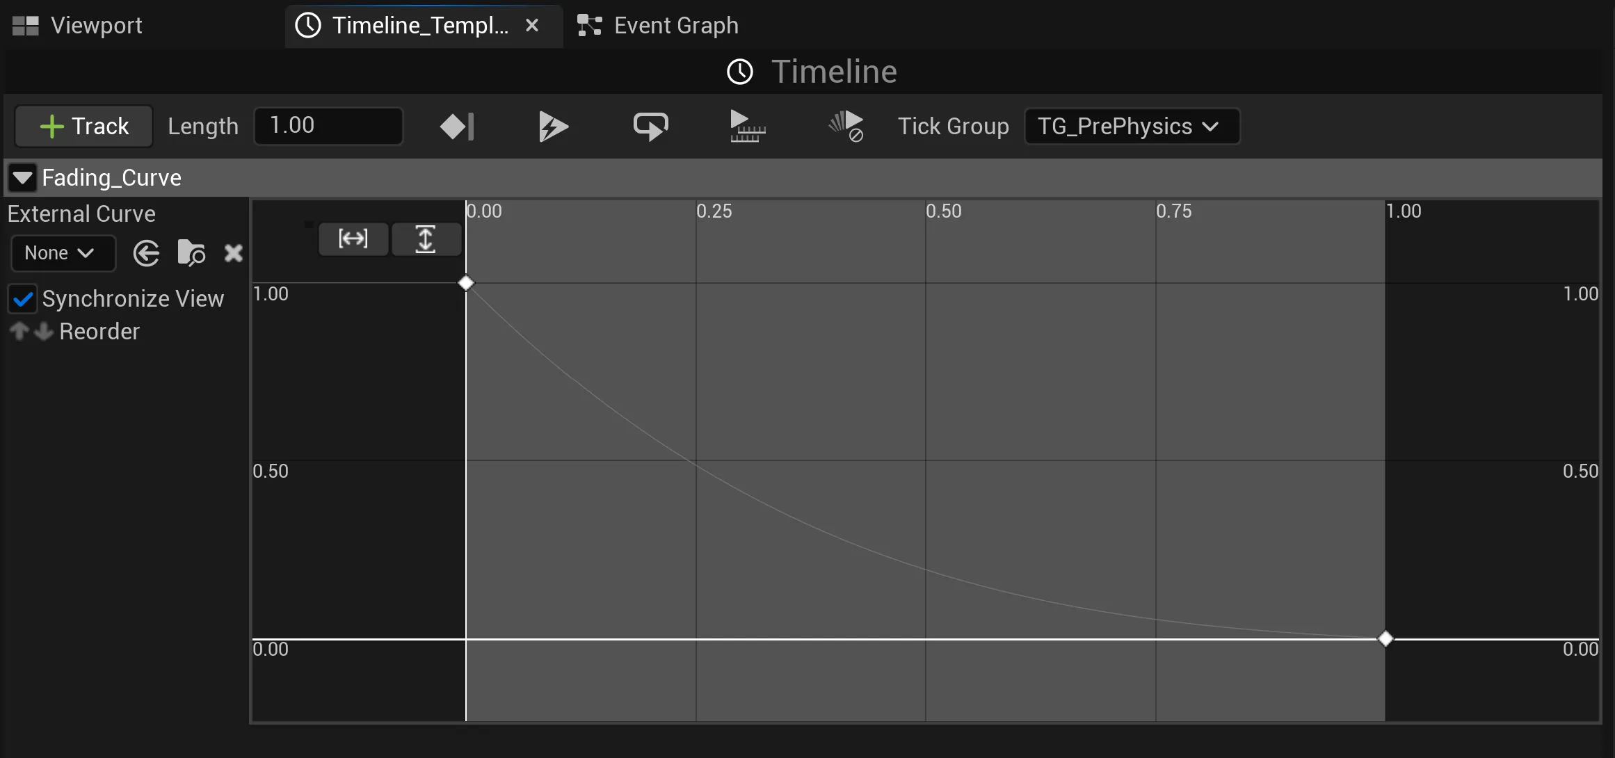
Task: Click the 0.50 time ruler label
Action: [944, 211]
